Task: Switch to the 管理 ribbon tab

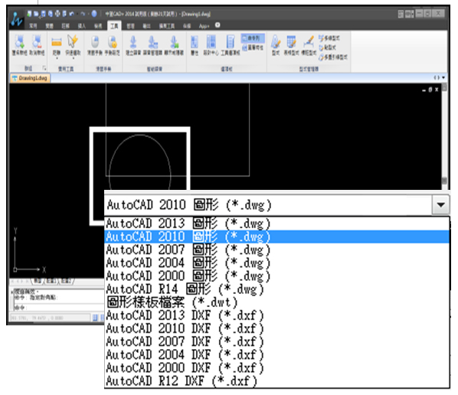Action: pos(130,26)
